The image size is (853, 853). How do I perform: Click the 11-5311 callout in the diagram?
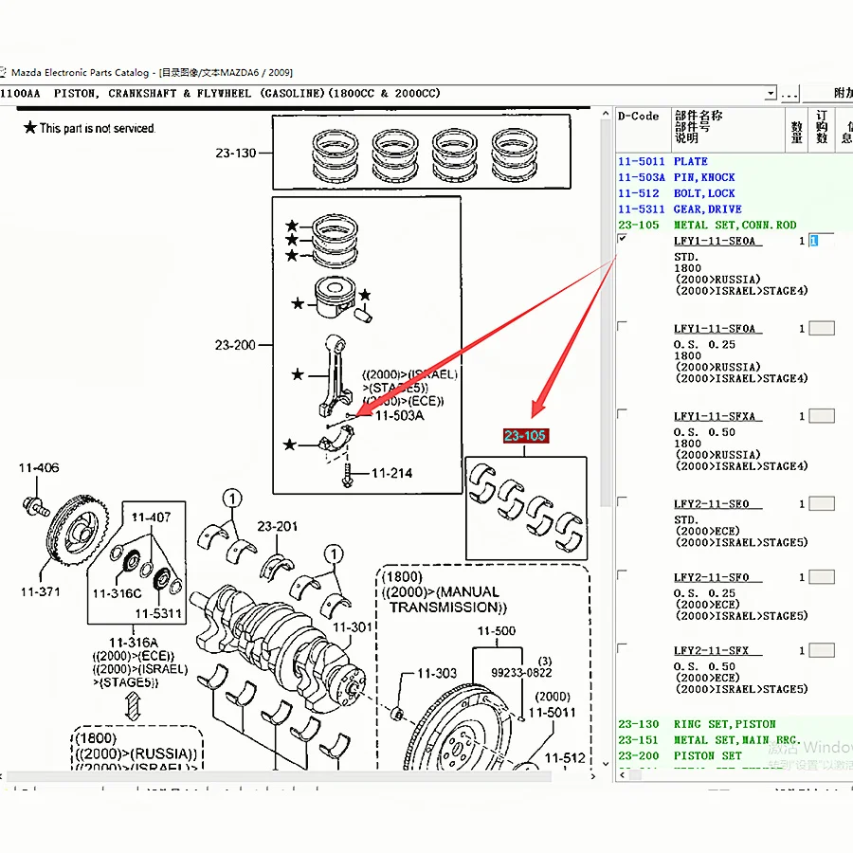[158, 613]
